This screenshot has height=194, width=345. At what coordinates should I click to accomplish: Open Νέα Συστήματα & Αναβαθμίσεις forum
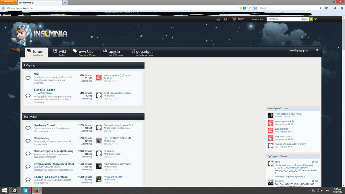coord(53,151)
